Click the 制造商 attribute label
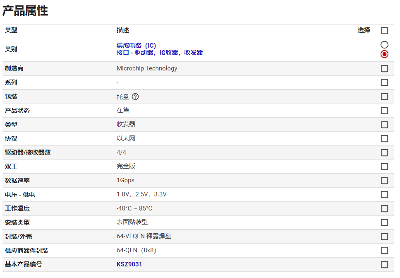This screenshot has height=278, width=400. coord(14,68)
